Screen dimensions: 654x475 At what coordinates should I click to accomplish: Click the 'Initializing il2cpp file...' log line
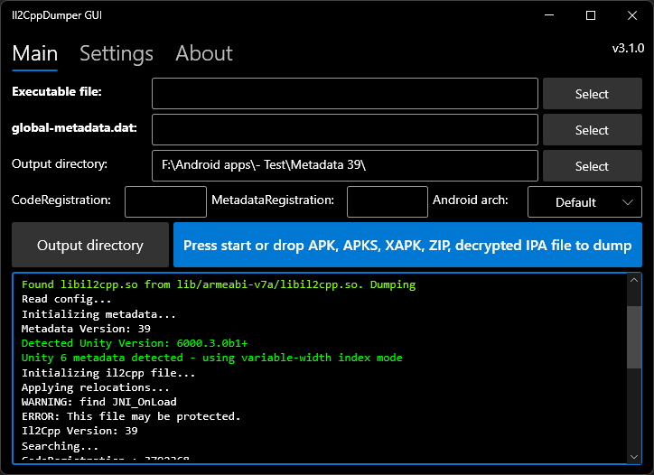[108, 373]
